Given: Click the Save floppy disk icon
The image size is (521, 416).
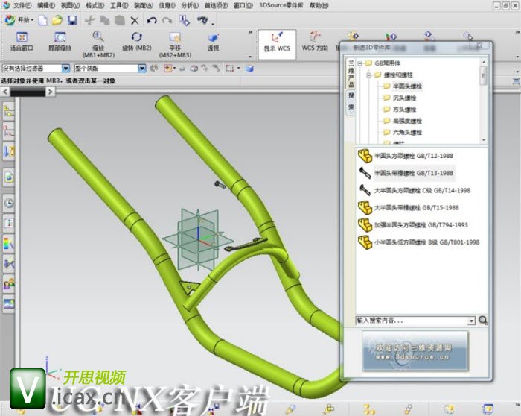Looking at the screenshot, I should click(72, 21).
